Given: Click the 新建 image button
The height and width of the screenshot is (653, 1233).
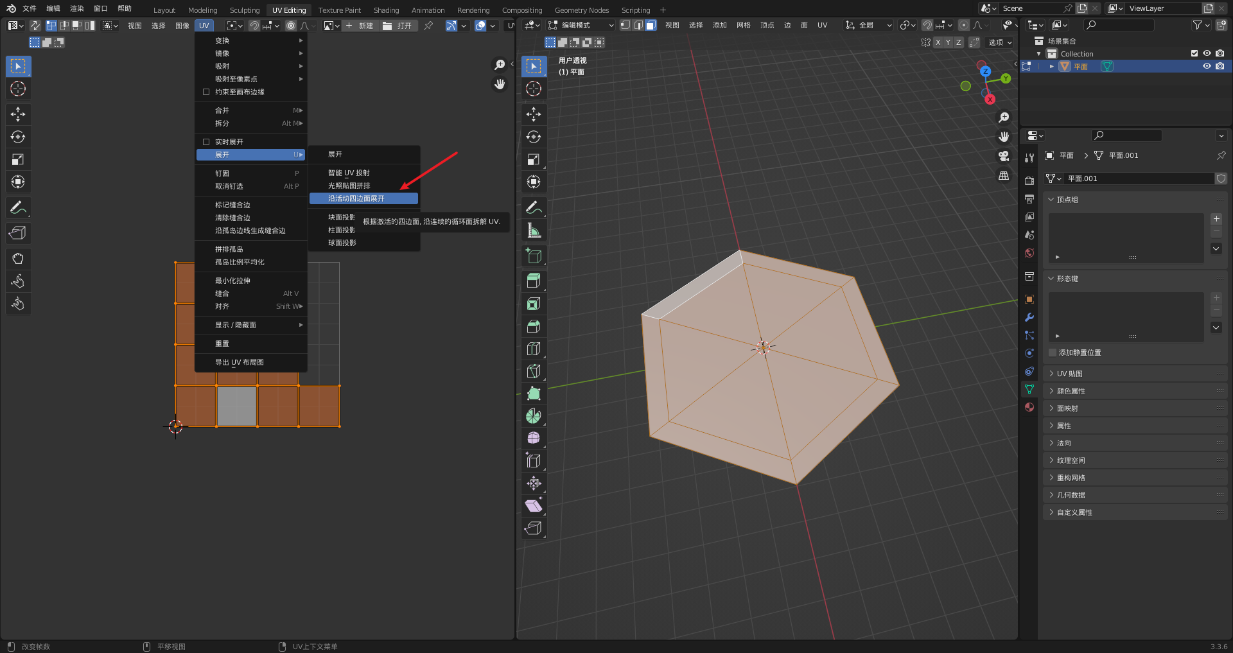Looking at the screenshot, I should pos(360,26).
